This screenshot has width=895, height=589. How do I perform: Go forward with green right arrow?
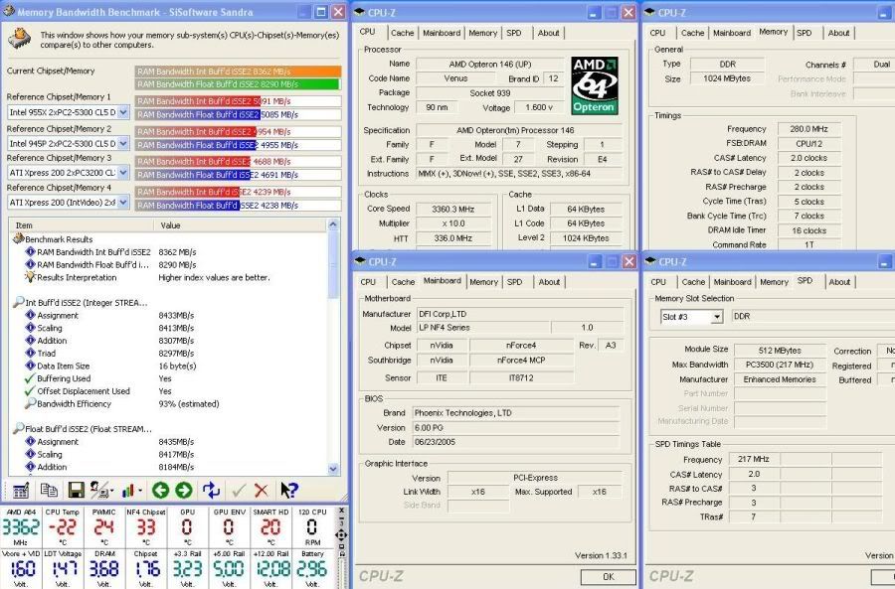click(184, 490)
